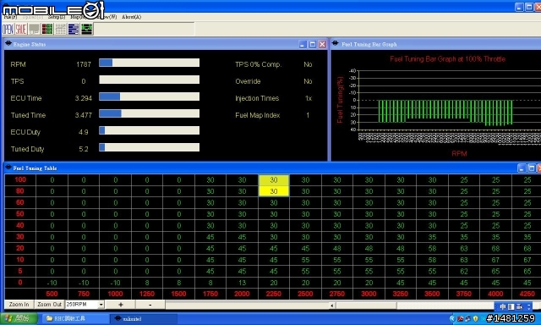Open the Windows Start button
This screenshot has width=541, height=325.
[x=18, y=318]
